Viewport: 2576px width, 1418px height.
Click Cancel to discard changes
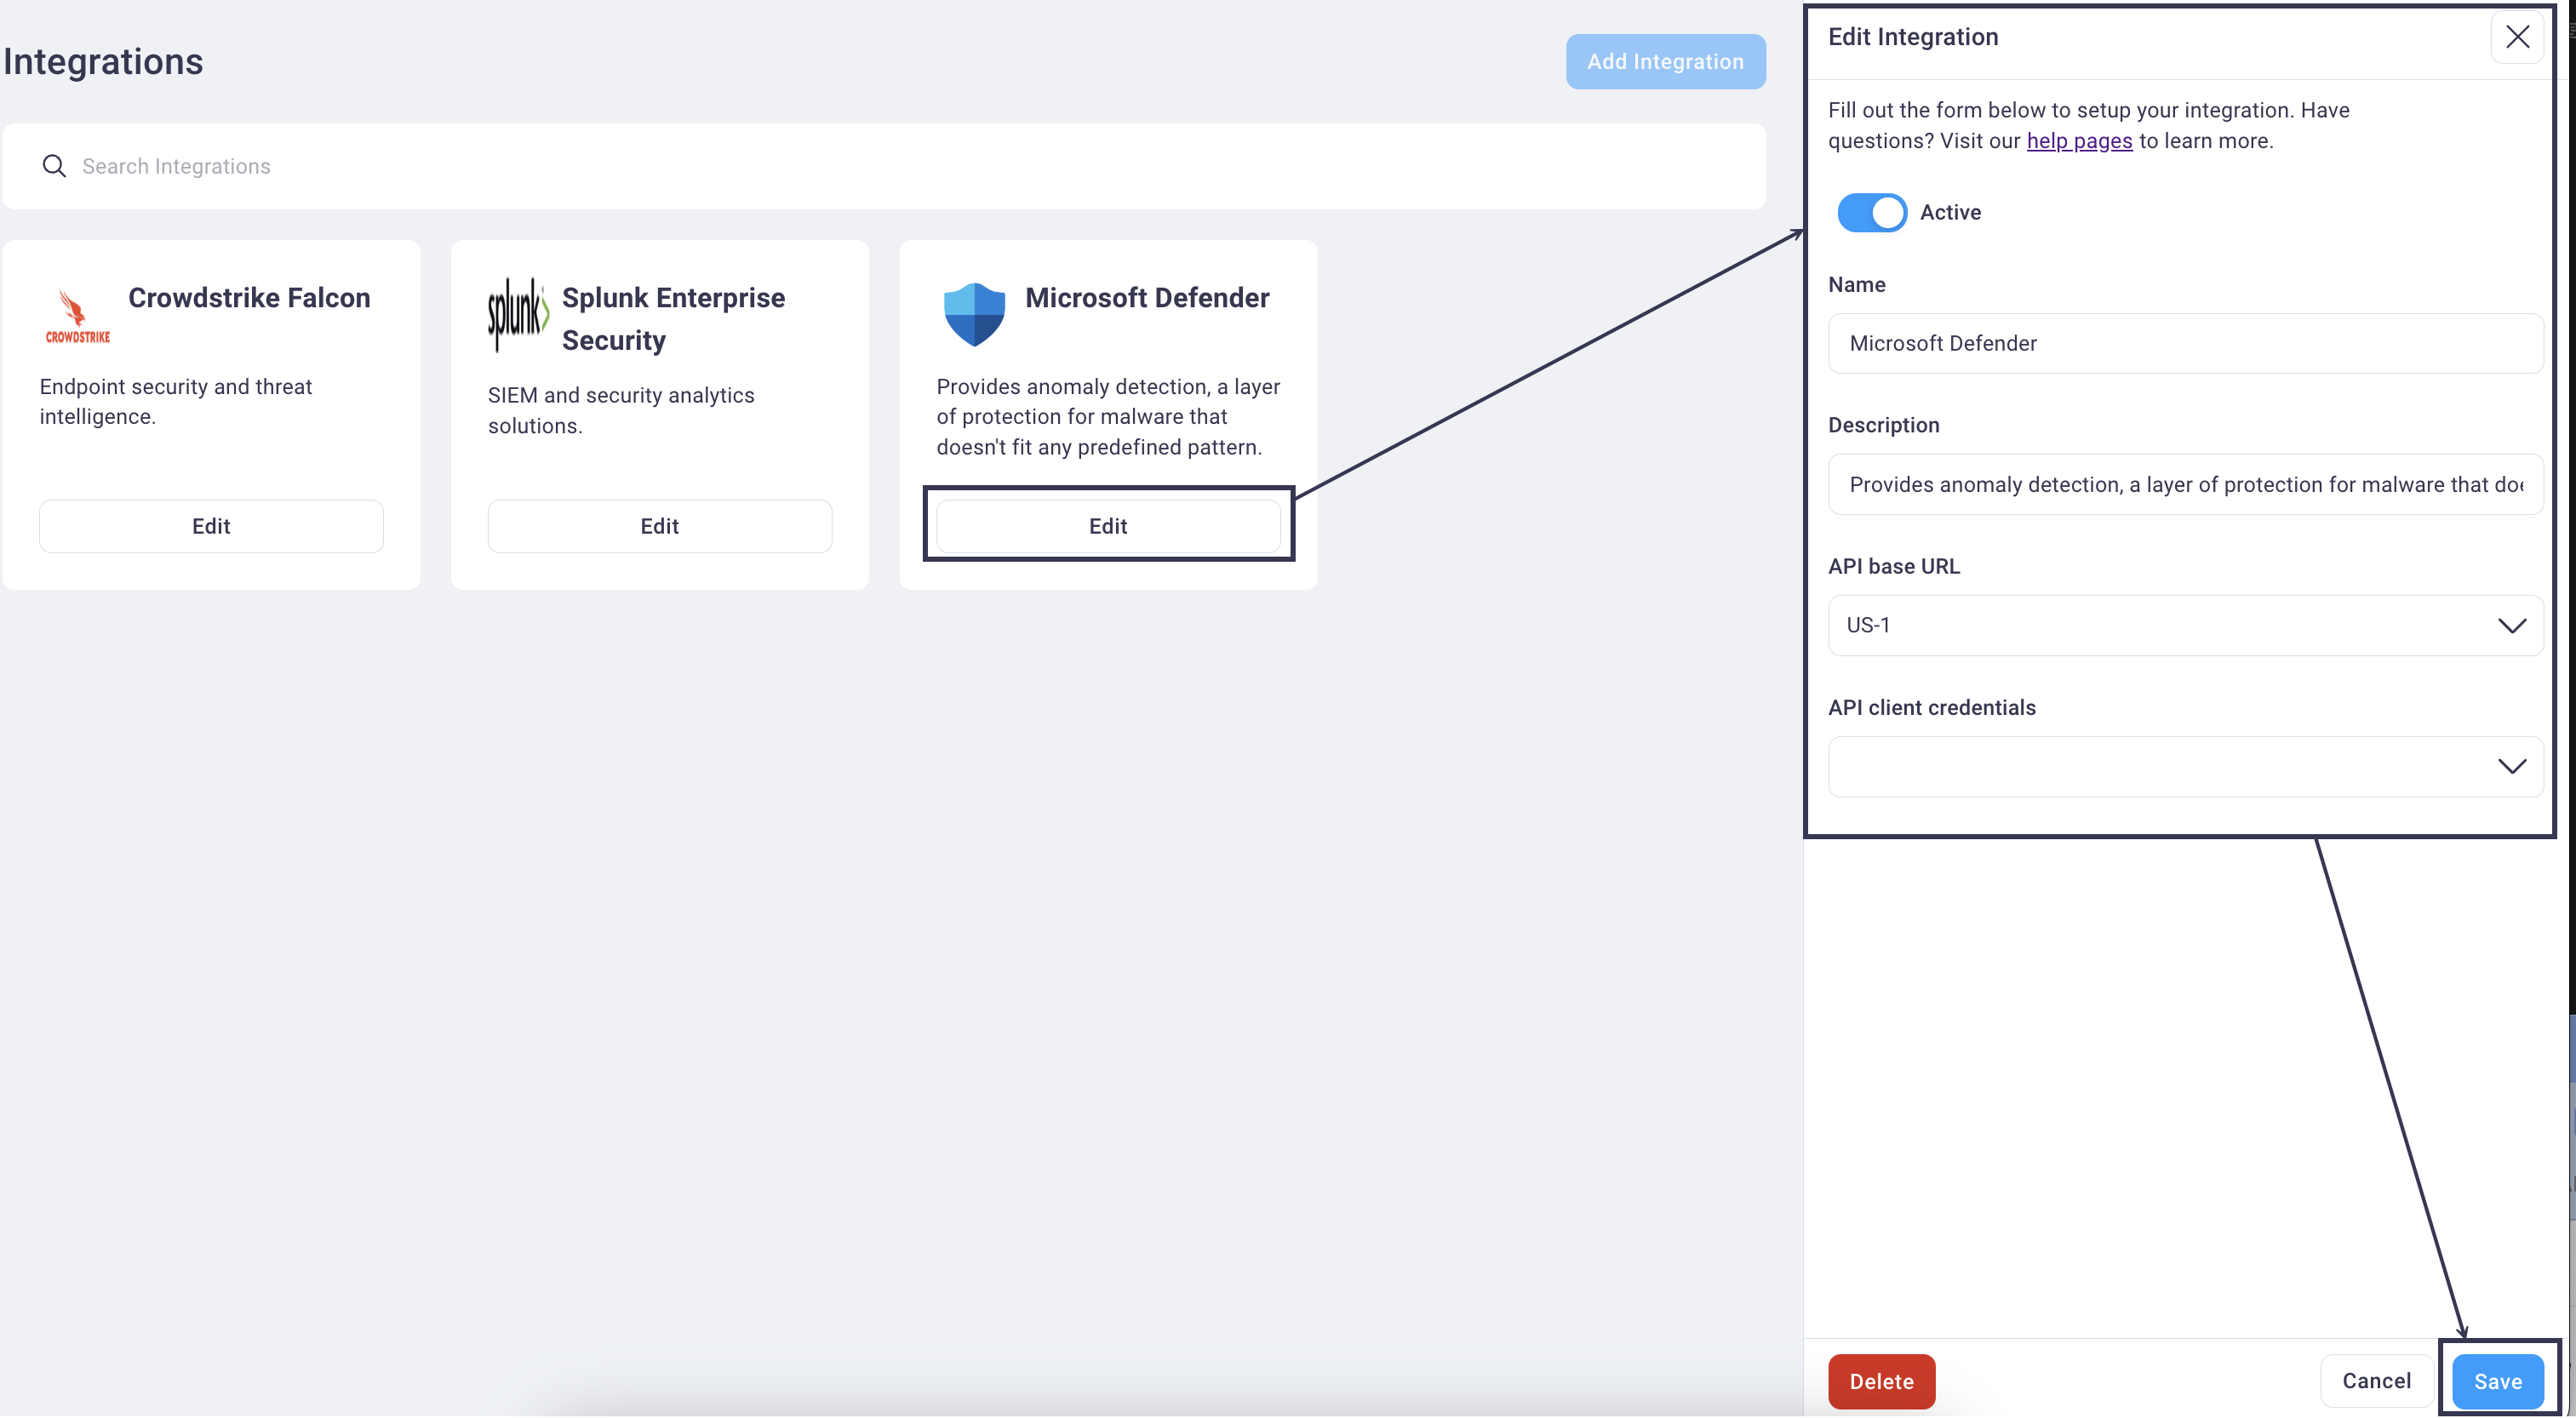(x=2379, y=1381)
